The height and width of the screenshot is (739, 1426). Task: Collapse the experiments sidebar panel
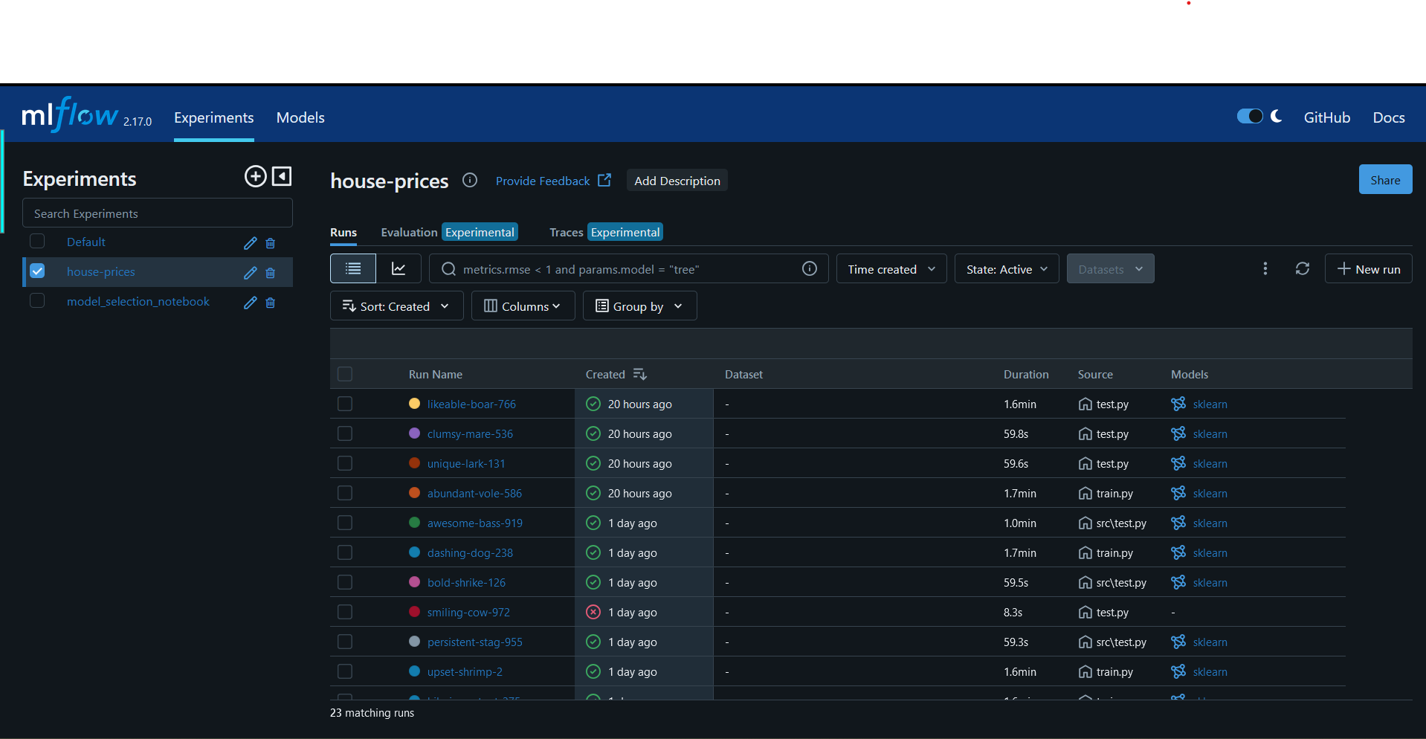point(282,176)
